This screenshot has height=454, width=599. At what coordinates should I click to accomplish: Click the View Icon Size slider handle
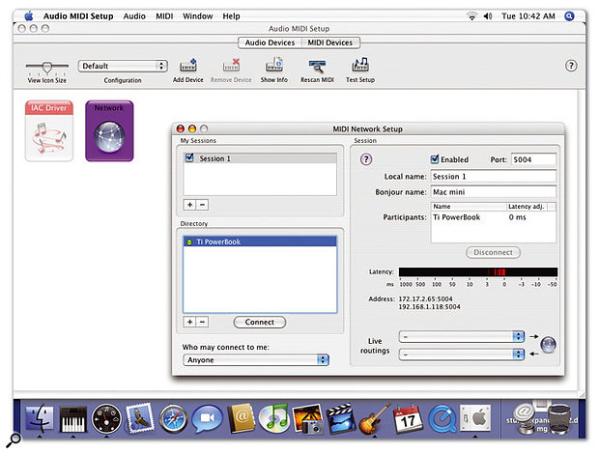46,68
